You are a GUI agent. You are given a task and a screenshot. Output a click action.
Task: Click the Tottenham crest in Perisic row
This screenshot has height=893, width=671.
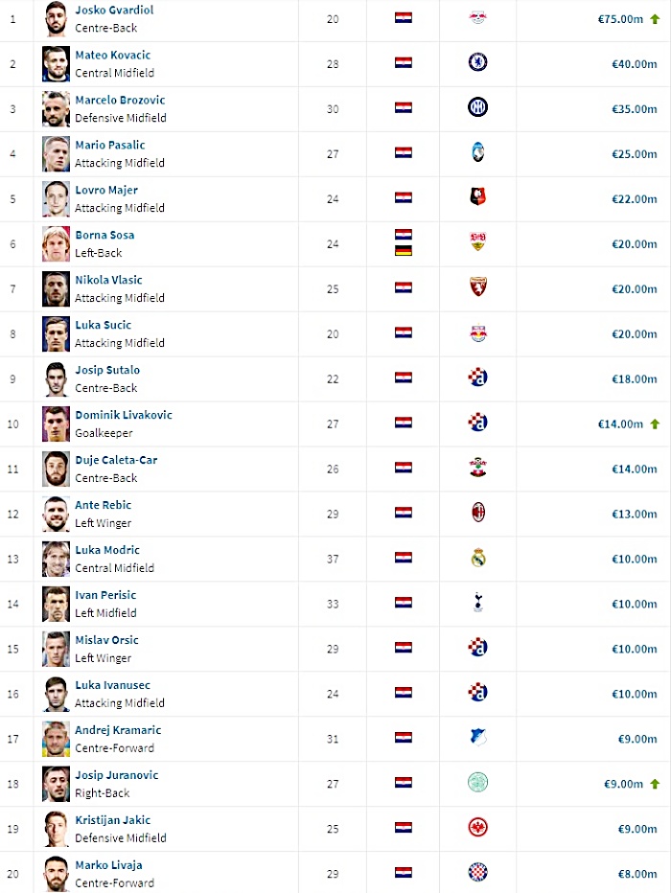pyautogui.click(x=478, y=603)
